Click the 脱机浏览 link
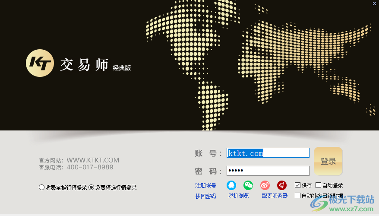 pos(239,196)
